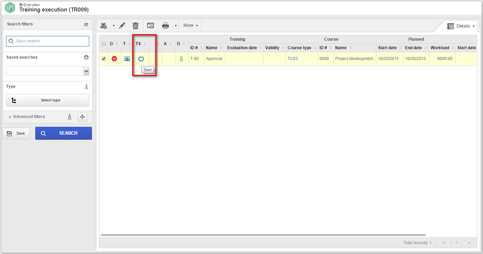Sort by the Course type column header

302,48
